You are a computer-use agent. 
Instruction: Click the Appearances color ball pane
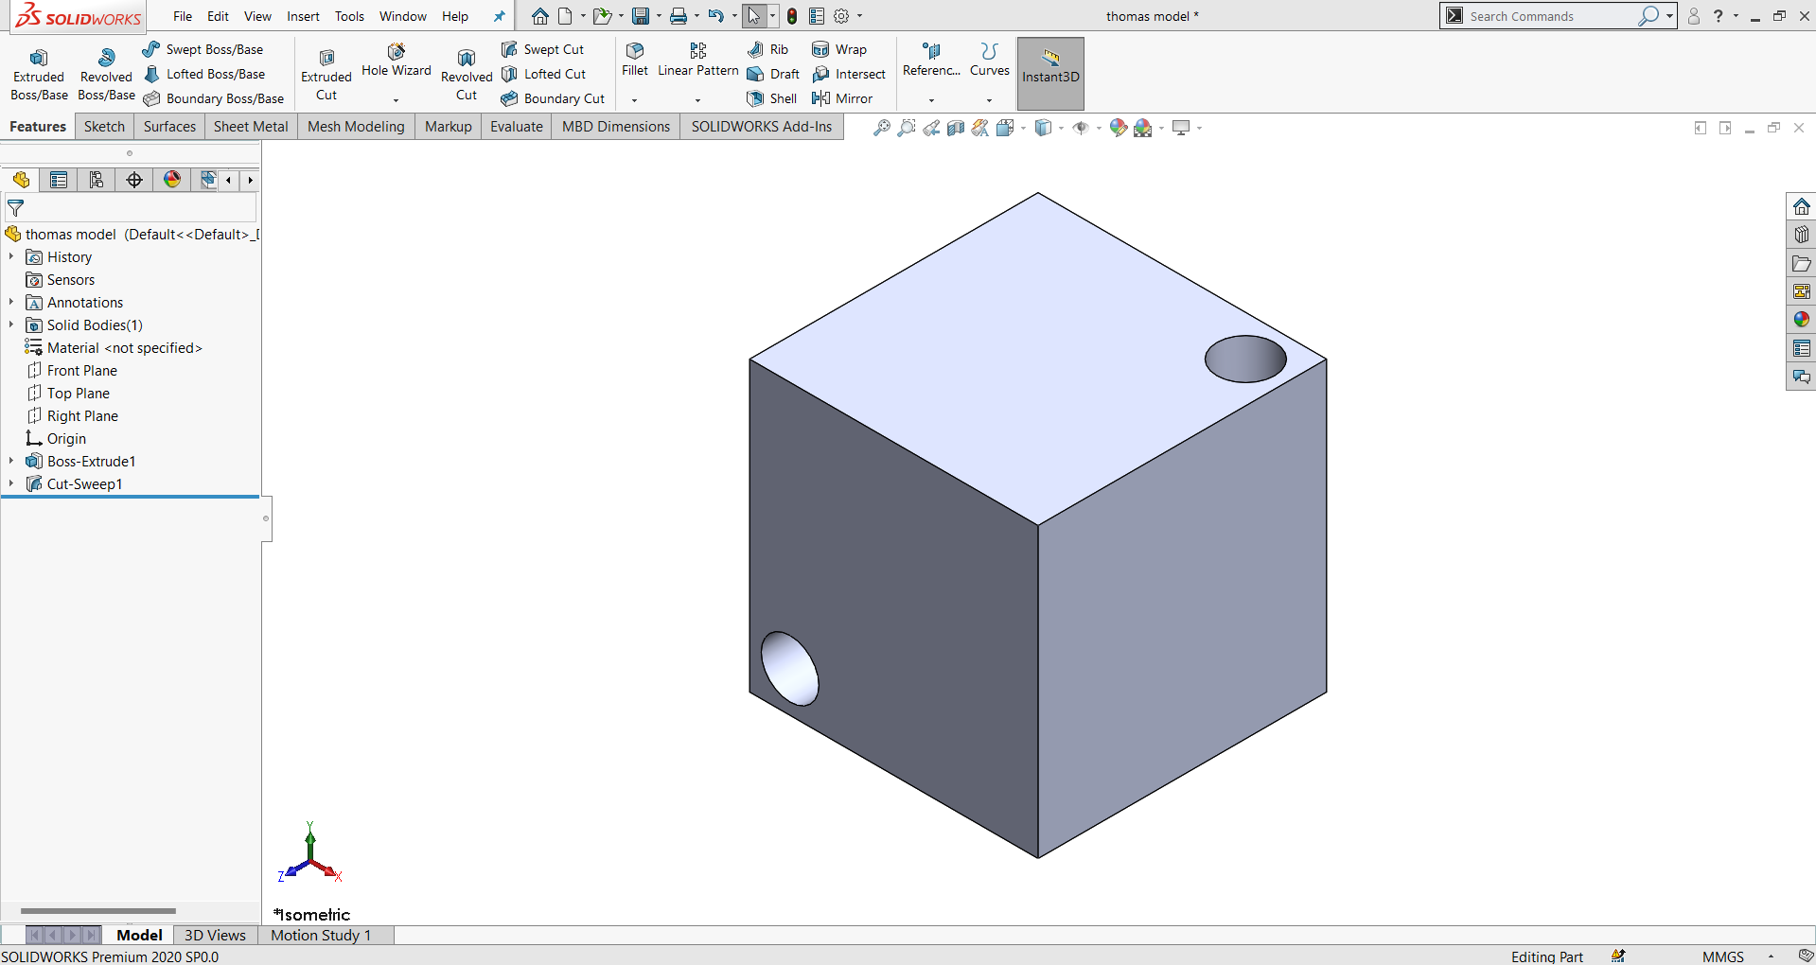(x=1802, y=320)
